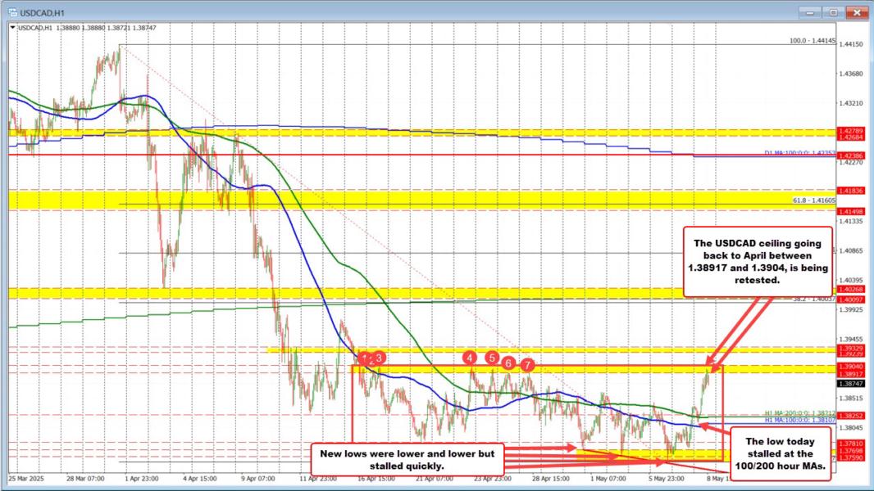Image resolution: width=874 pixels, height=491 pixels.
Task: Click the 1.40865 price axis label
Action: point(851,250)
